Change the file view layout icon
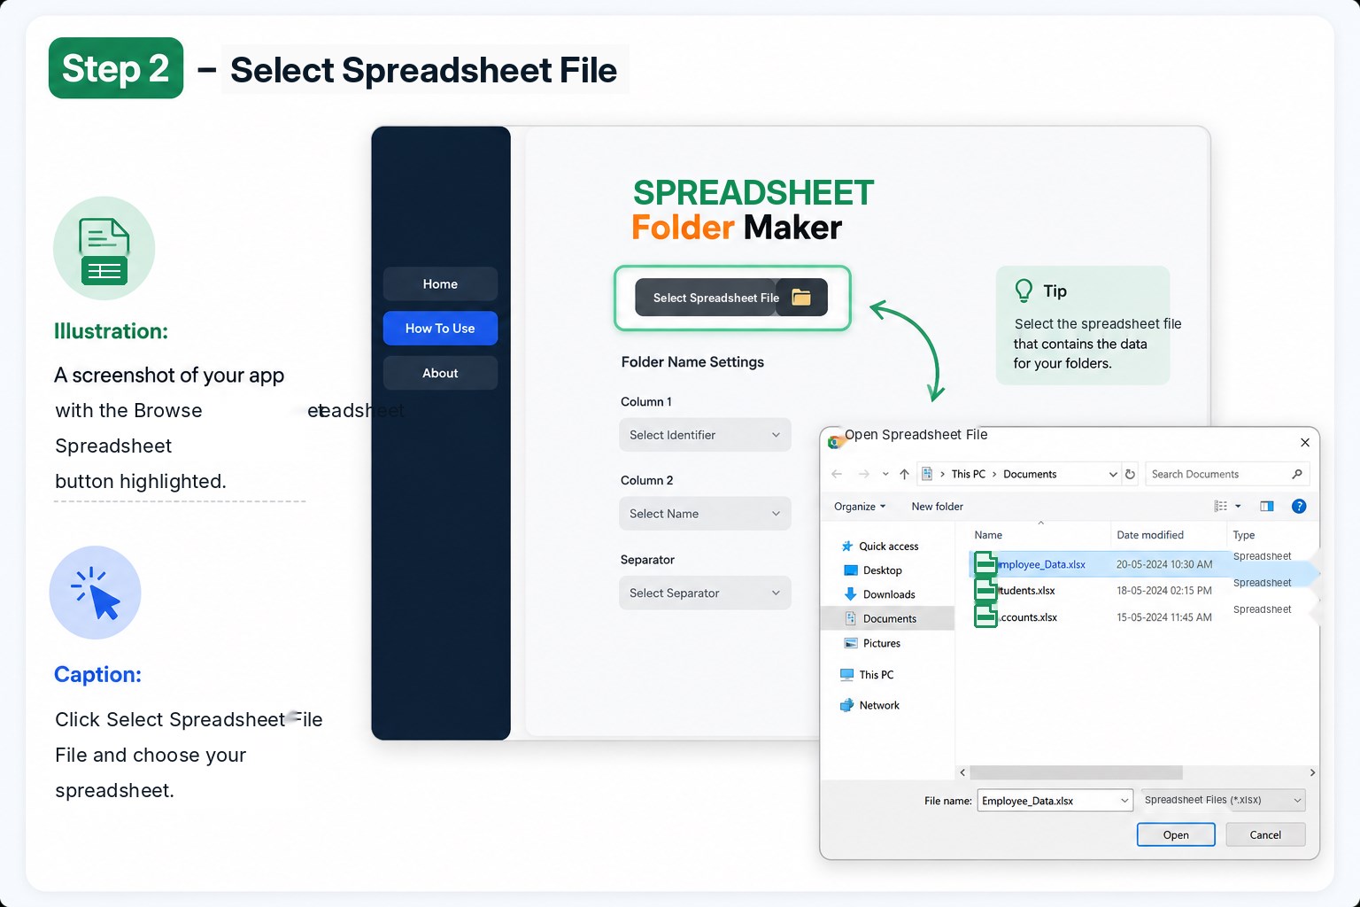1360x907 pixels. [x=1220, y=506]
